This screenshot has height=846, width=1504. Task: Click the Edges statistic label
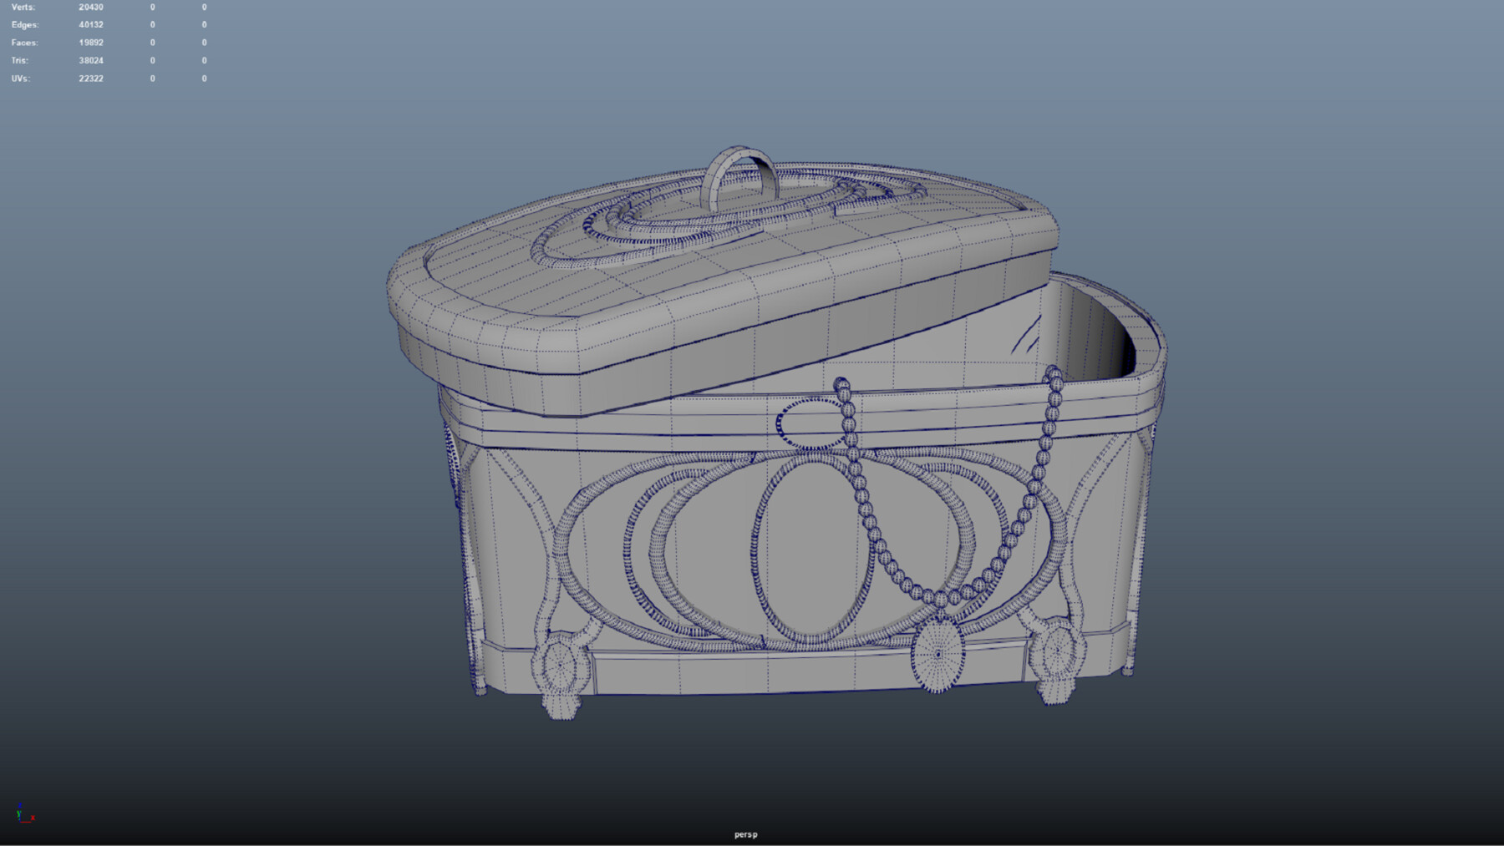pos(24,24)
